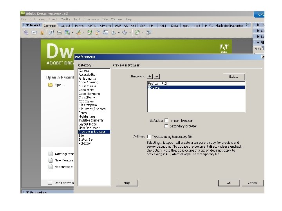This screenshot has height=211, width=282.
Task: Click the Resources document icon
Action: (x=51, y=167)
